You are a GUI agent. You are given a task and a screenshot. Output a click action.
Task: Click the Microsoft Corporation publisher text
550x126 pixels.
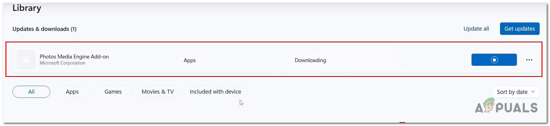click(x=62, y=63)
